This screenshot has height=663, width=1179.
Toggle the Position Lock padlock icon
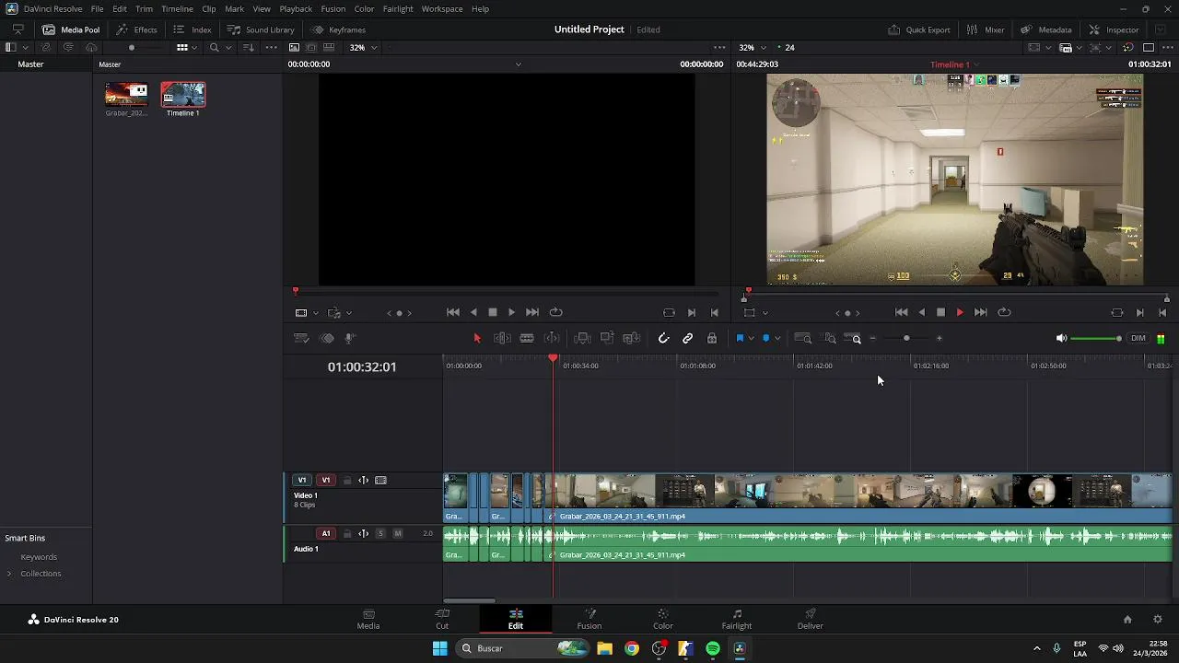pos(712,339)
